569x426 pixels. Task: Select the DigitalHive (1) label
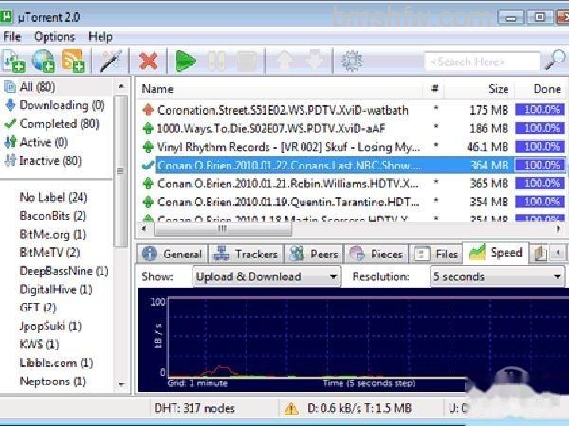(56, 290)
